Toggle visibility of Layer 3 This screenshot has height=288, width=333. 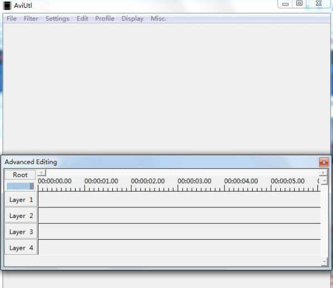[21, 232]
